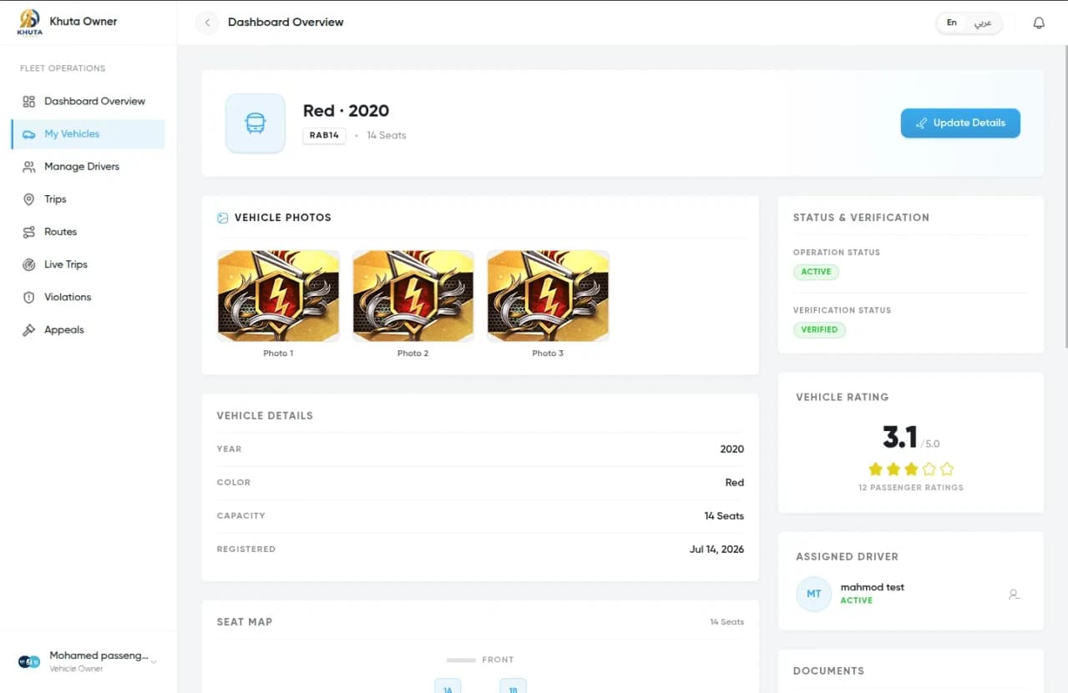This screenshot has height=693, width=1068.
Task: Click the Dashboard Overview header title
Action: (286, 22)
